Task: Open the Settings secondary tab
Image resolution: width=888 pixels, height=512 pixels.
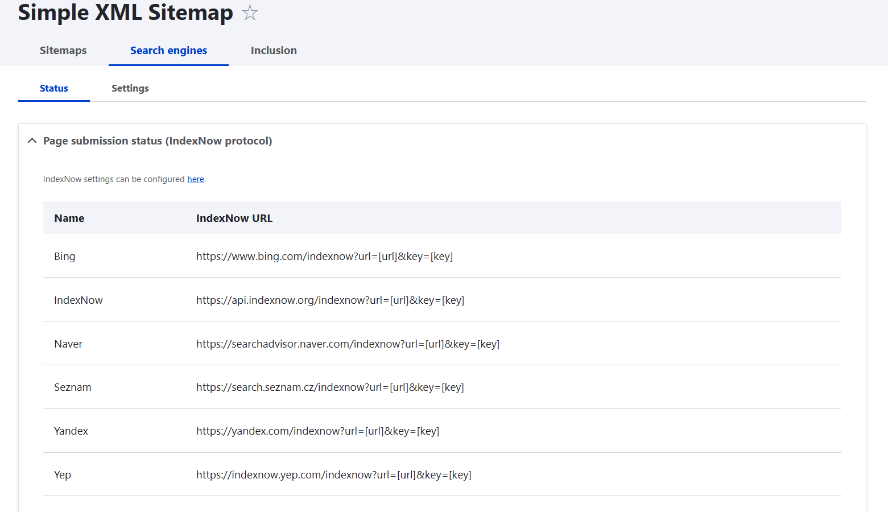Action: (130, 88)
